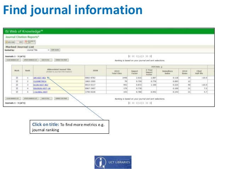The width and height of the screenshot is (226, 169).
Task: Uncheck the mark box for ECON HIST REV
Action: coord(17,85)
